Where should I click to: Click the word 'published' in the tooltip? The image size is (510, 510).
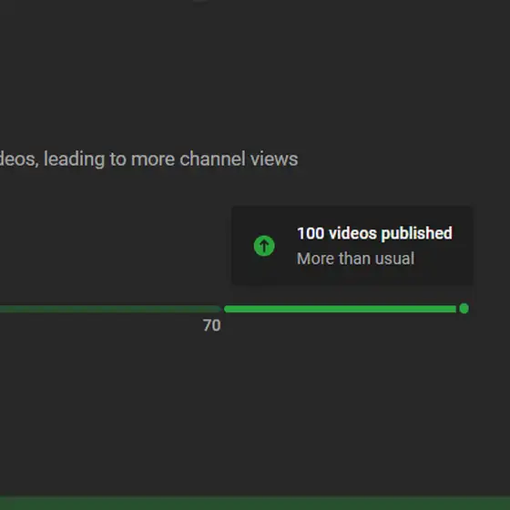[x=416, y=234]
